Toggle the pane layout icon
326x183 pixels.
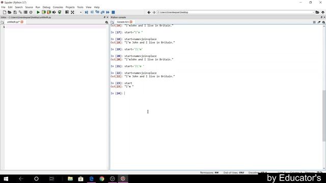pos(67,12)
